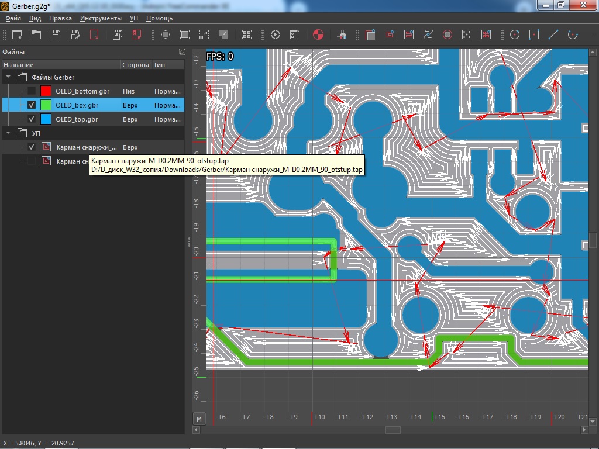
Task: Collapse the Файлы Gerber tree group
Action: [9, 77]
